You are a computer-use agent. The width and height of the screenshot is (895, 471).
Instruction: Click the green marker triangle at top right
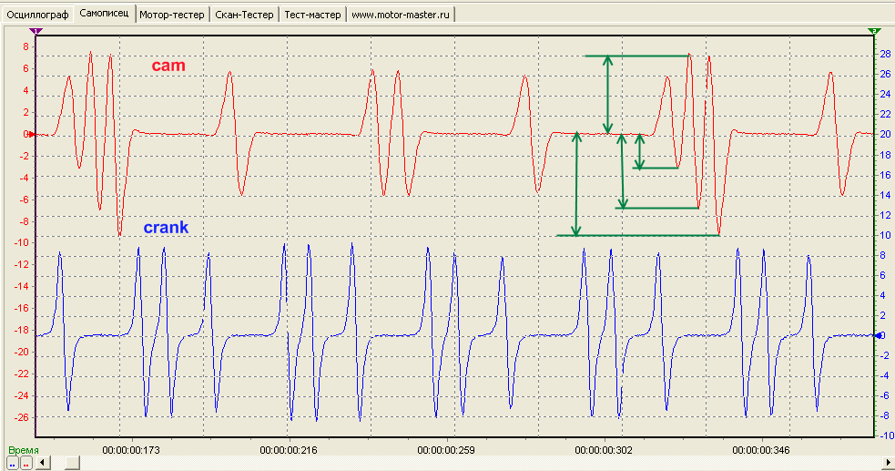pos(874,31)
